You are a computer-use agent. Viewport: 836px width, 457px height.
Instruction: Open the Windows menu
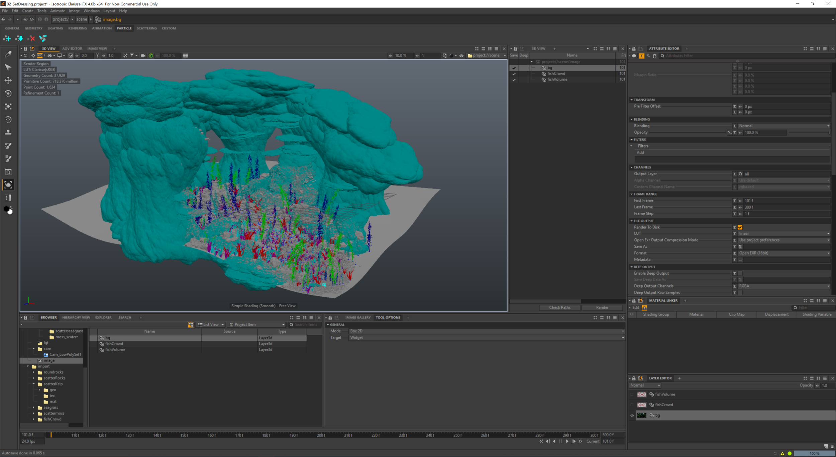[91, 11]
